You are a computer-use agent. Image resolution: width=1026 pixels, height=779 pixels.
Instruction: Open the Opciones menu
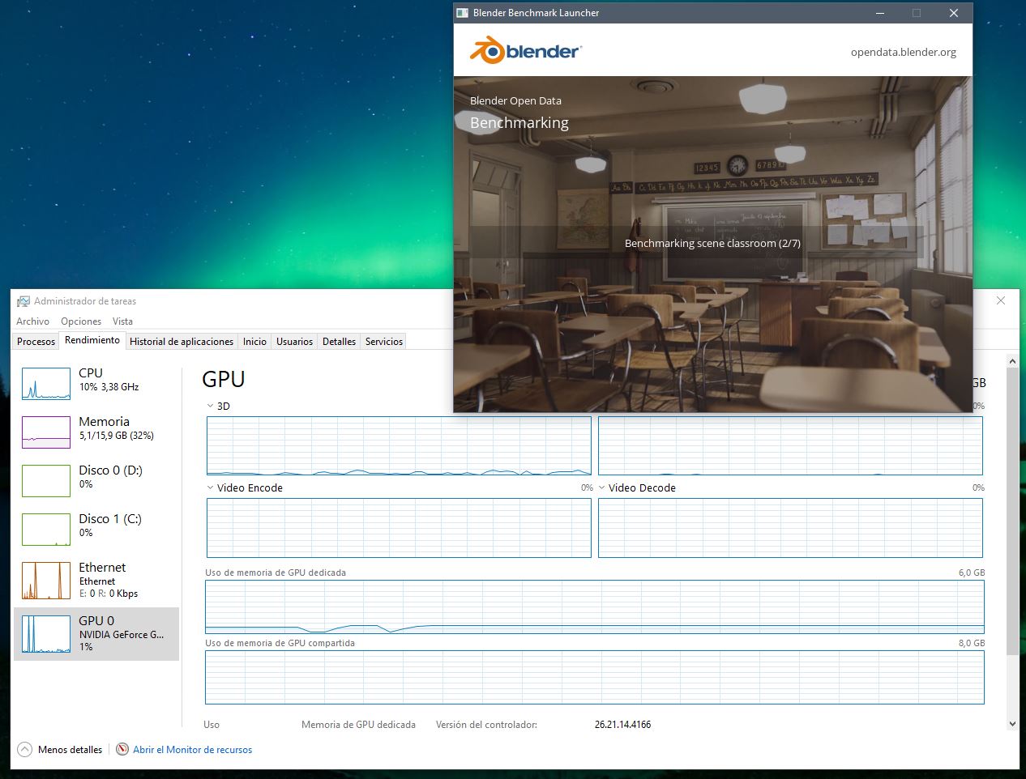[x=81, y=321]
